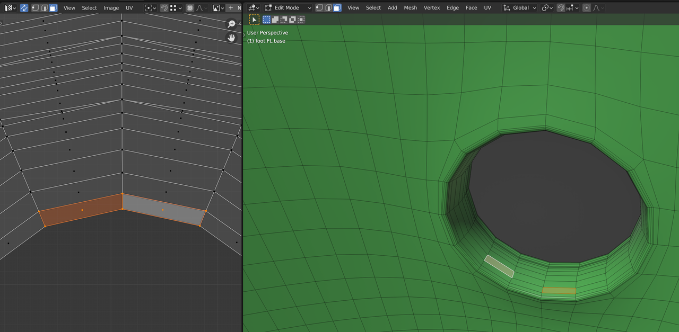Open UV editor proportional falloff dropdown
679x332 pixels.
pos(202,8)
